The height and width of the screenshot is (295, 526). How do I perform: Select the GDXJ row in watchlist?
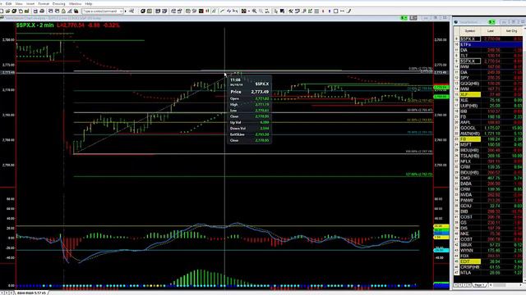(489, 206)
